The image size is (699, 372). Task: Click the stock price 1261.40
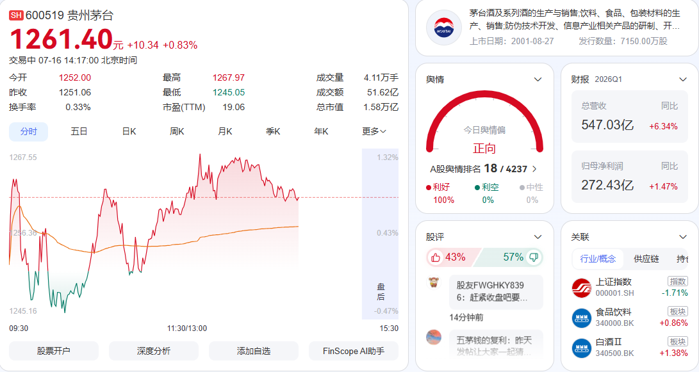click(62, 39)
